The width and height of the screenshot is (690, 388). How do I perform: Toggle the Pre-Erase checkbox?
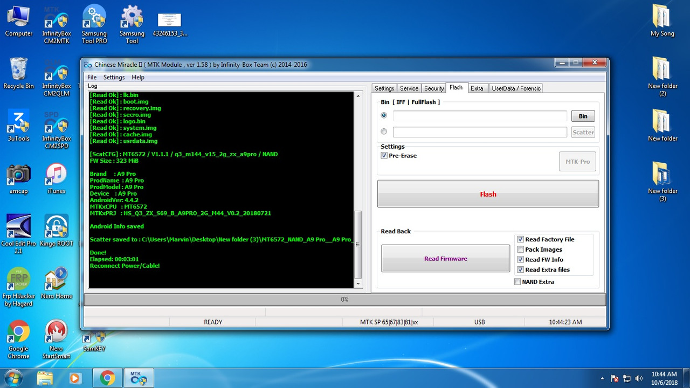(x=384, y=156)
